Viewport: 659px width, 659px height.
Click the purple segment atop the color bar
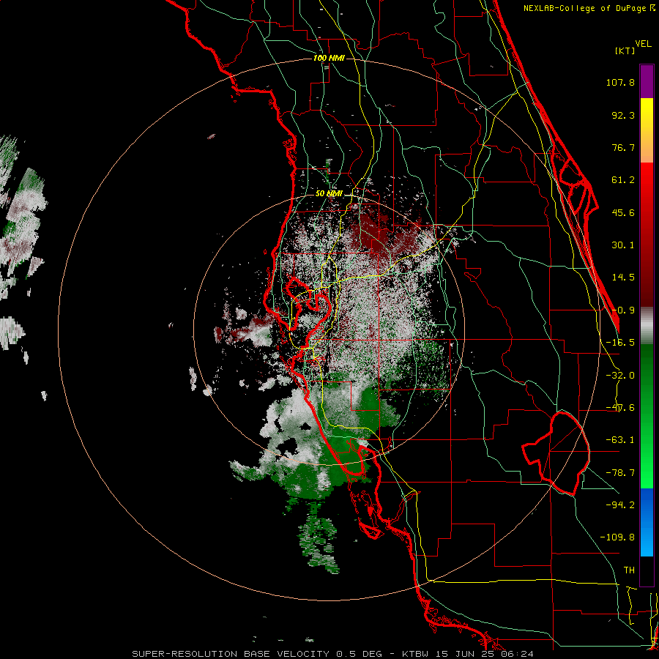(647, 81)
